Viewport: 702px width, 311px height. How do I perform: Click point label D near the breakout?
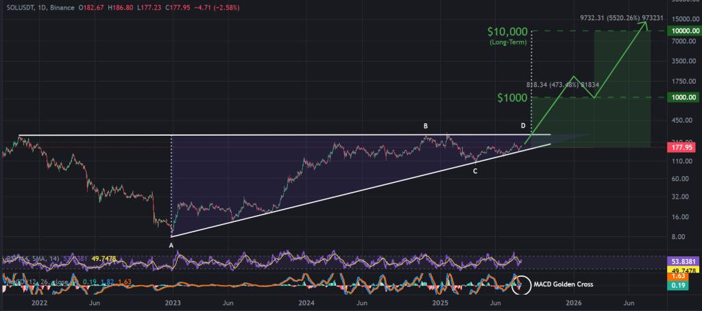pos(523,126)
